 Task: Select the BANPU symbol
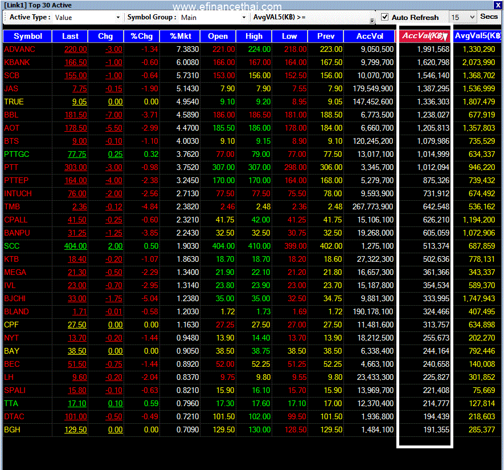17,233
